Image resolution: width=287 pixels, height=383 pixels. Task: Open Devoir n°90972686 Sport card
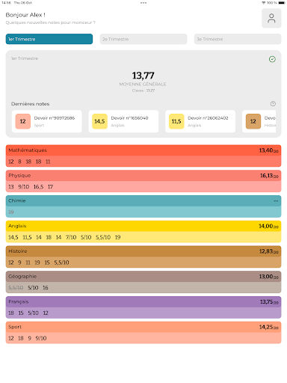pos(47,121)
